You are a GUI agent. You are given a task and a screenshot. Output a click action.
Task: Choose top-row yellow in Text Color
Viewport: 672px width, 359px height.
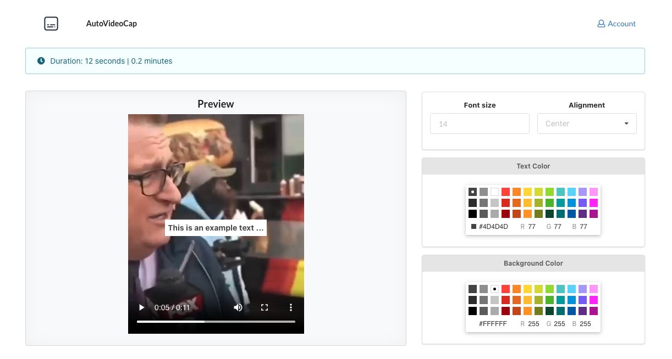coord(527,192)
